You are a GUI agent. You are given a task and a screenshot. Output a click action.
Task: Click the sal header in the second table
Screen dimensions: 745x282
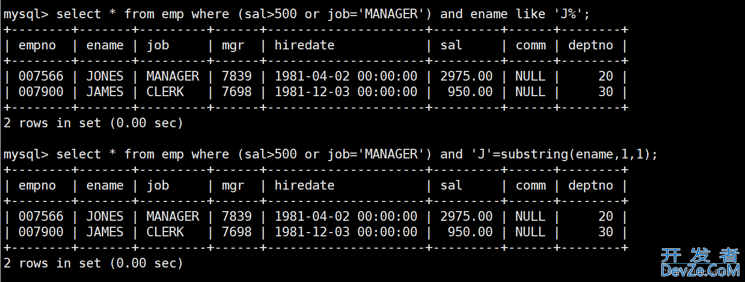click(451, 186)
